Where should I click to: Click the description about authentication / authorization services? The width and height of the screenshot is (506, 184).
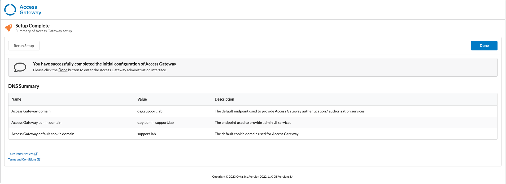(x=290, y=111)
